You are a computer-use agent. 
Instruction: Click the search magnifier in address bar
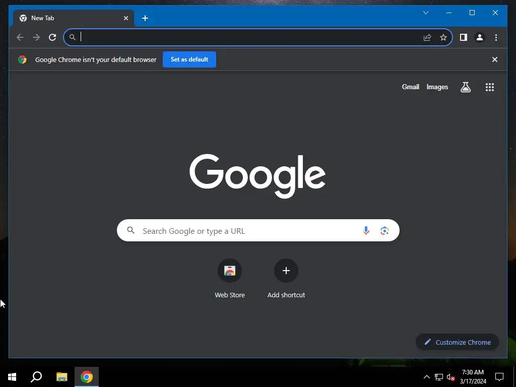tap(73, 37)
